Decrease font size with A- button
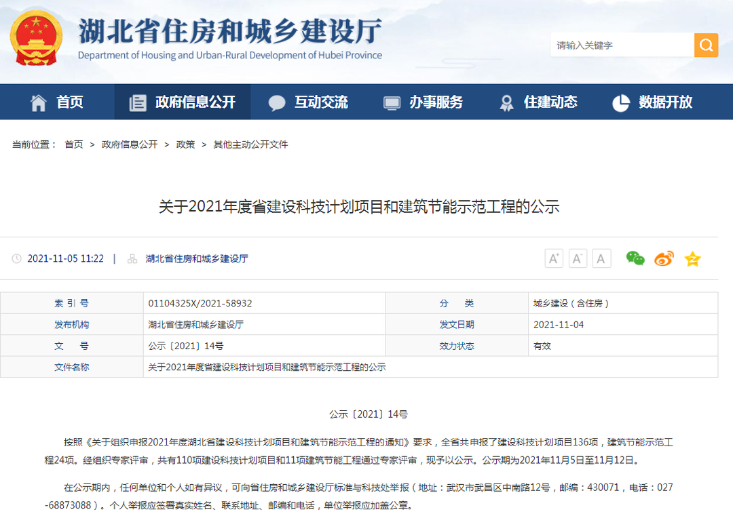 click(578, 258)
